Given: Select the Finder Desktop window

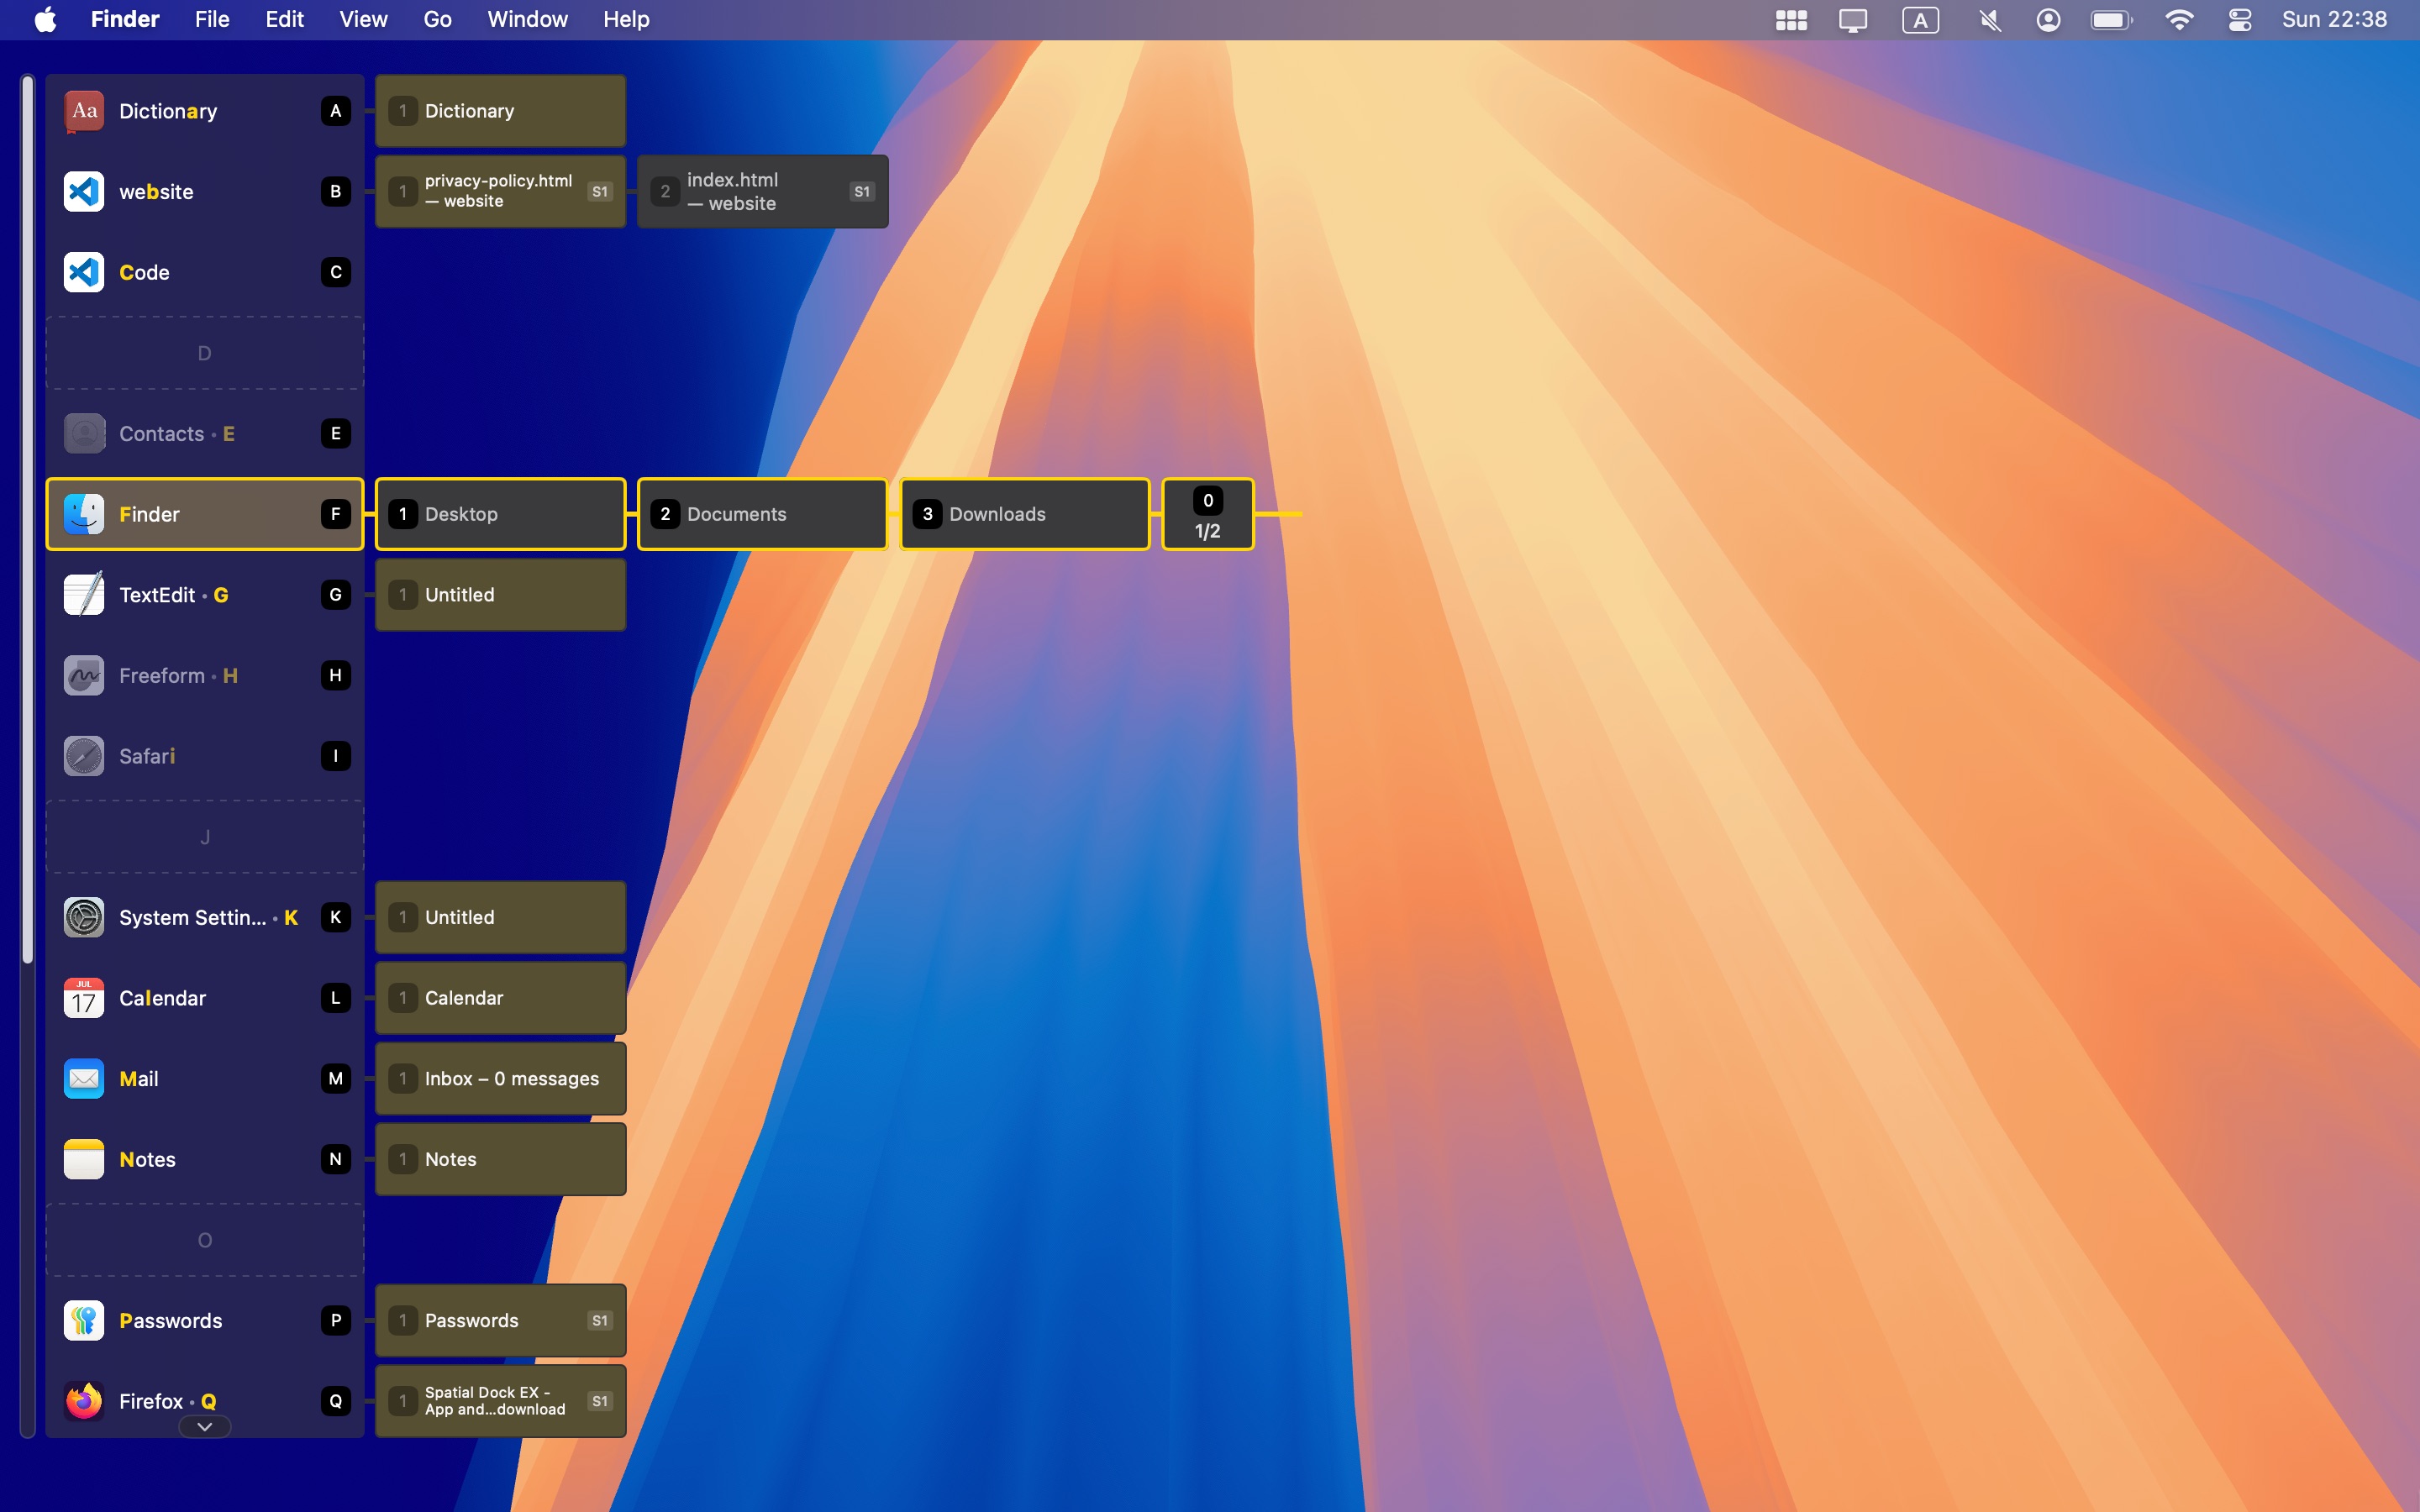Looking at the screenshot, I should click(x=501, y=514).
